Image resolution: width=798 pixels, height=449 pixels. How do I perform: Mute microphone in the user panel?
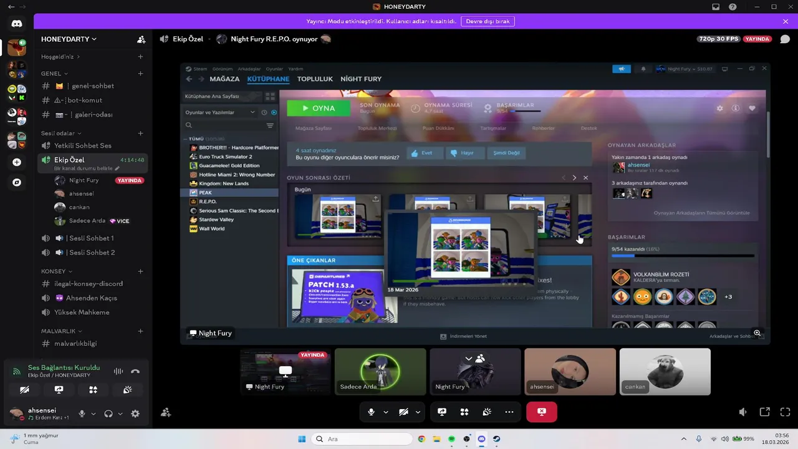coord(82,413)
